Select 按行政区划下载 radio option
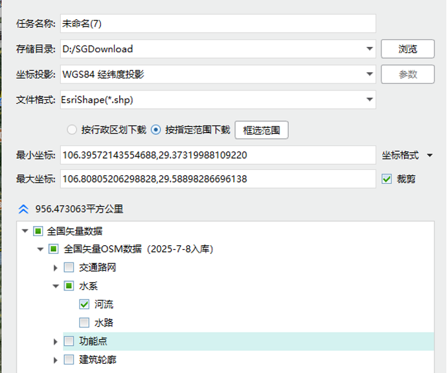 coord(72,130)
